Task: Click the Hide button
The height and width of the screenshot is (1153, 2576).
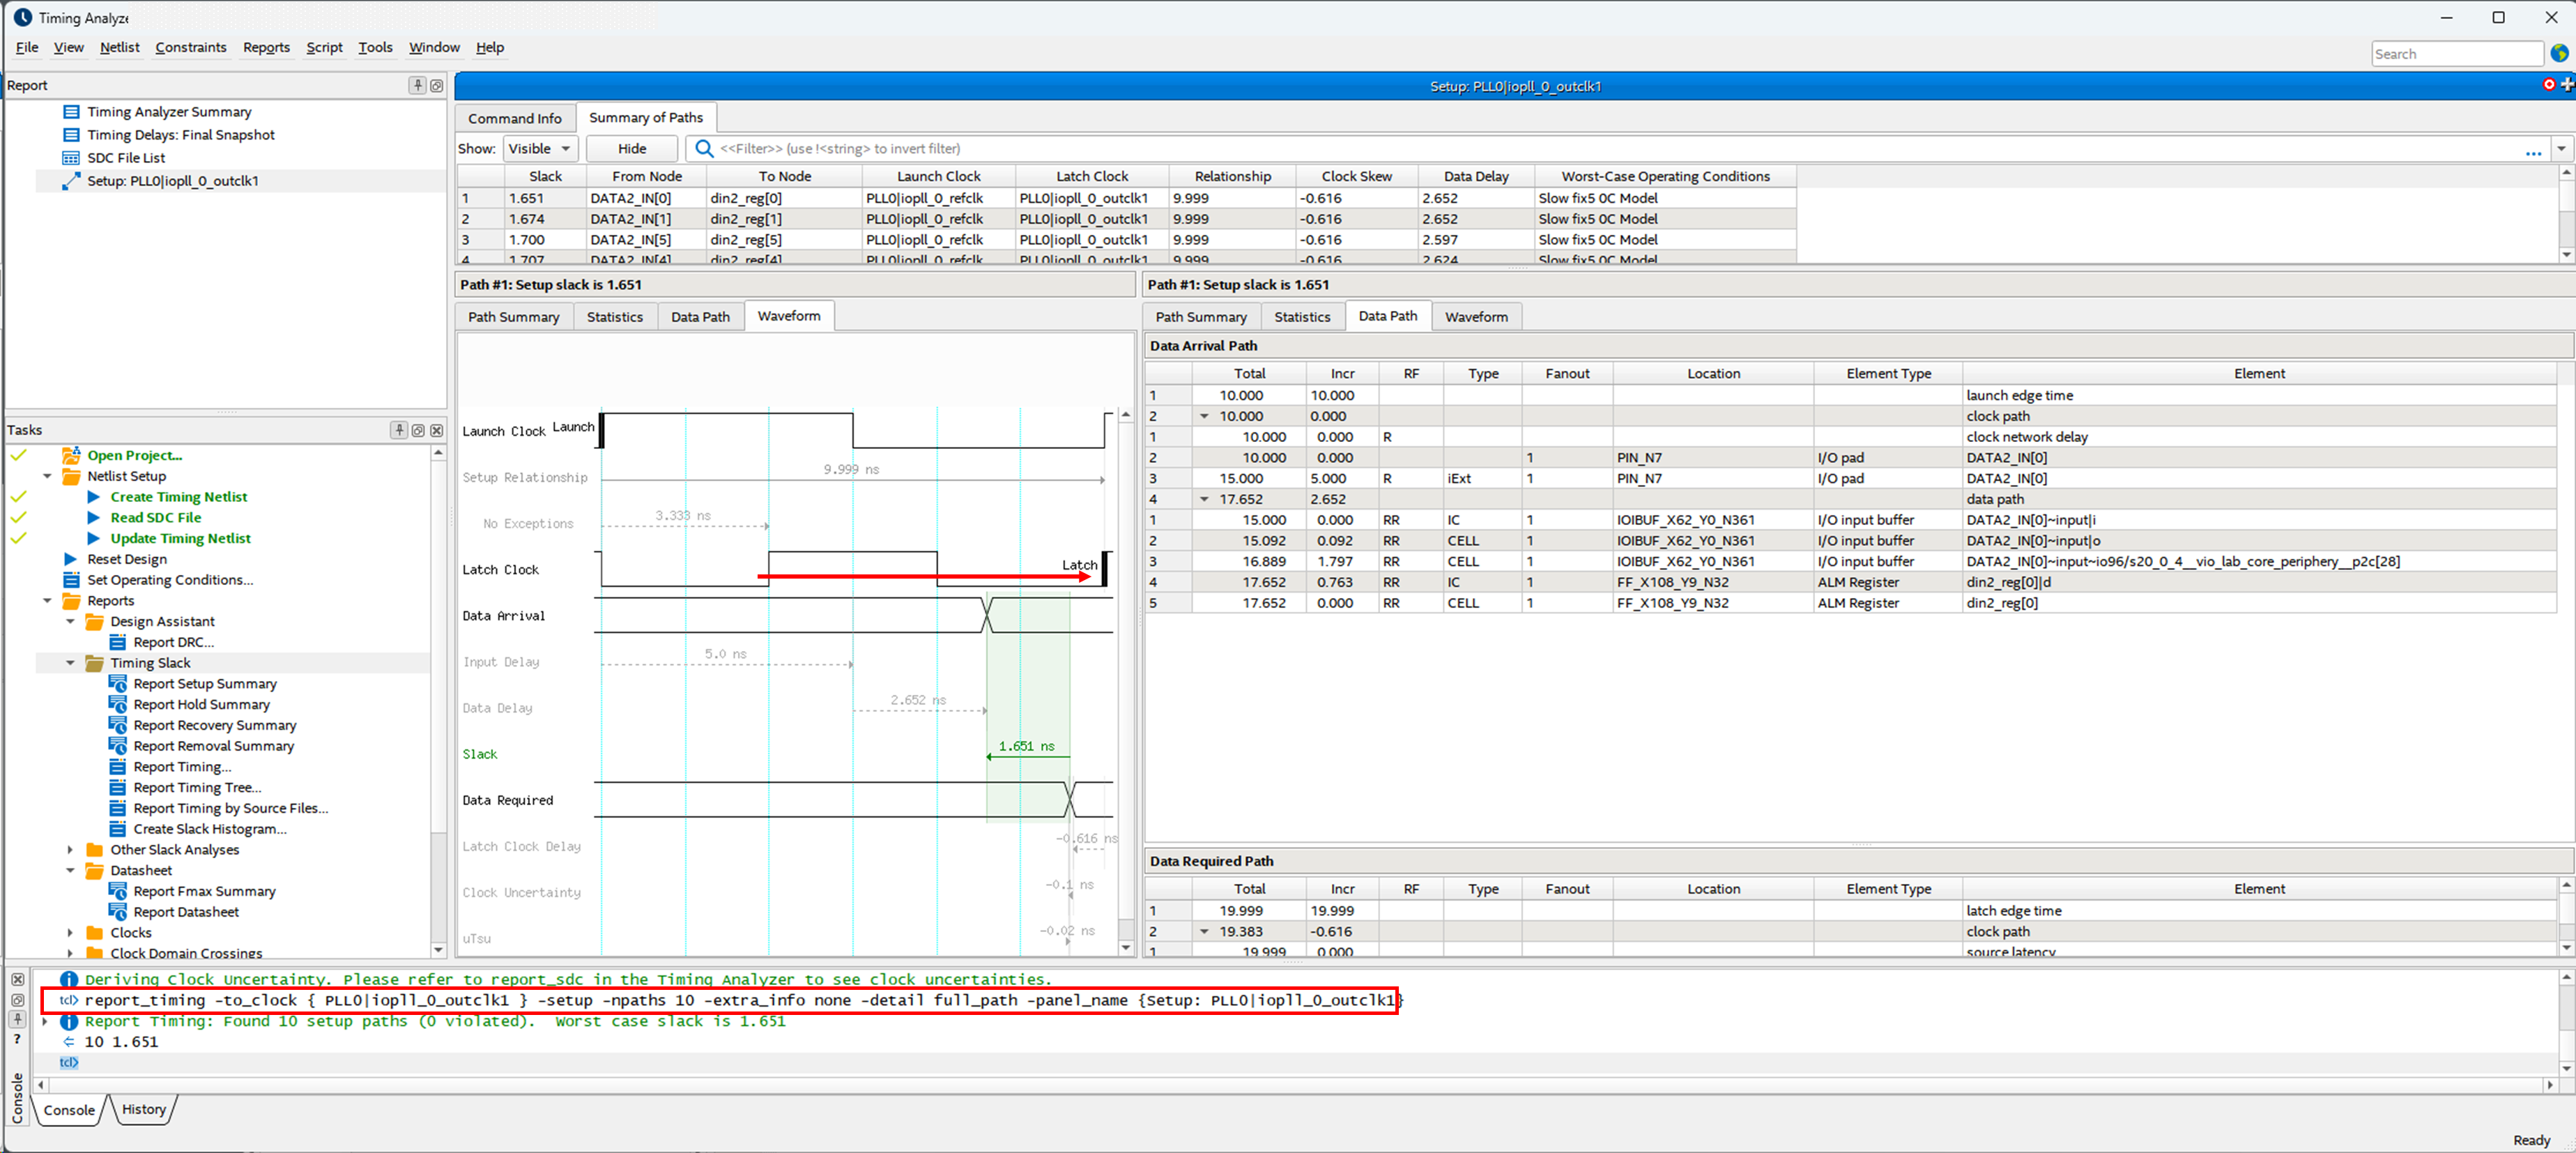Action: tap(631, 149)
